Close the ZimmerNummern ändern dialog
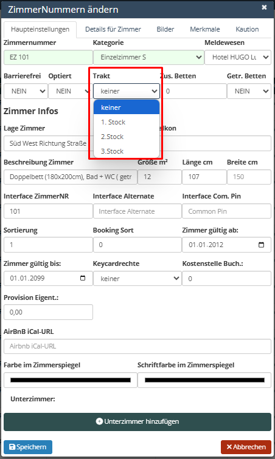This screenshot has width=275, height=459. coord(264,7)
